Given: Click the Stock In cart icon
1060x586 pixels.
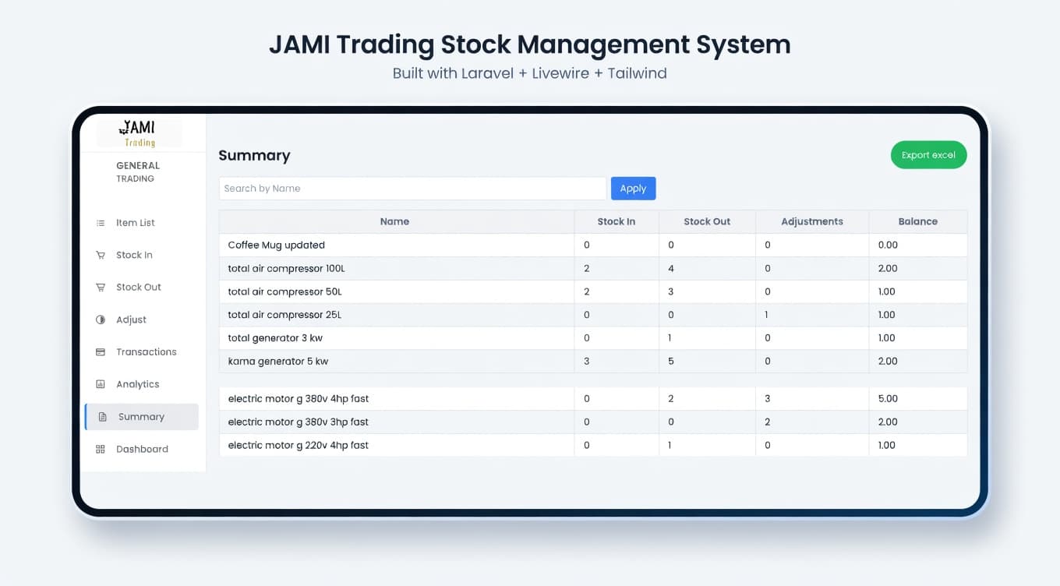Looking at the screenshot, I should 101,255.
